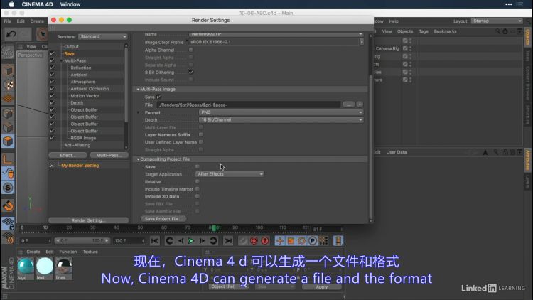This screenshot has height=300, width=533.
Task: Select the live selection arrow tool
Action: pyautogui.click(x=42, y=34)
